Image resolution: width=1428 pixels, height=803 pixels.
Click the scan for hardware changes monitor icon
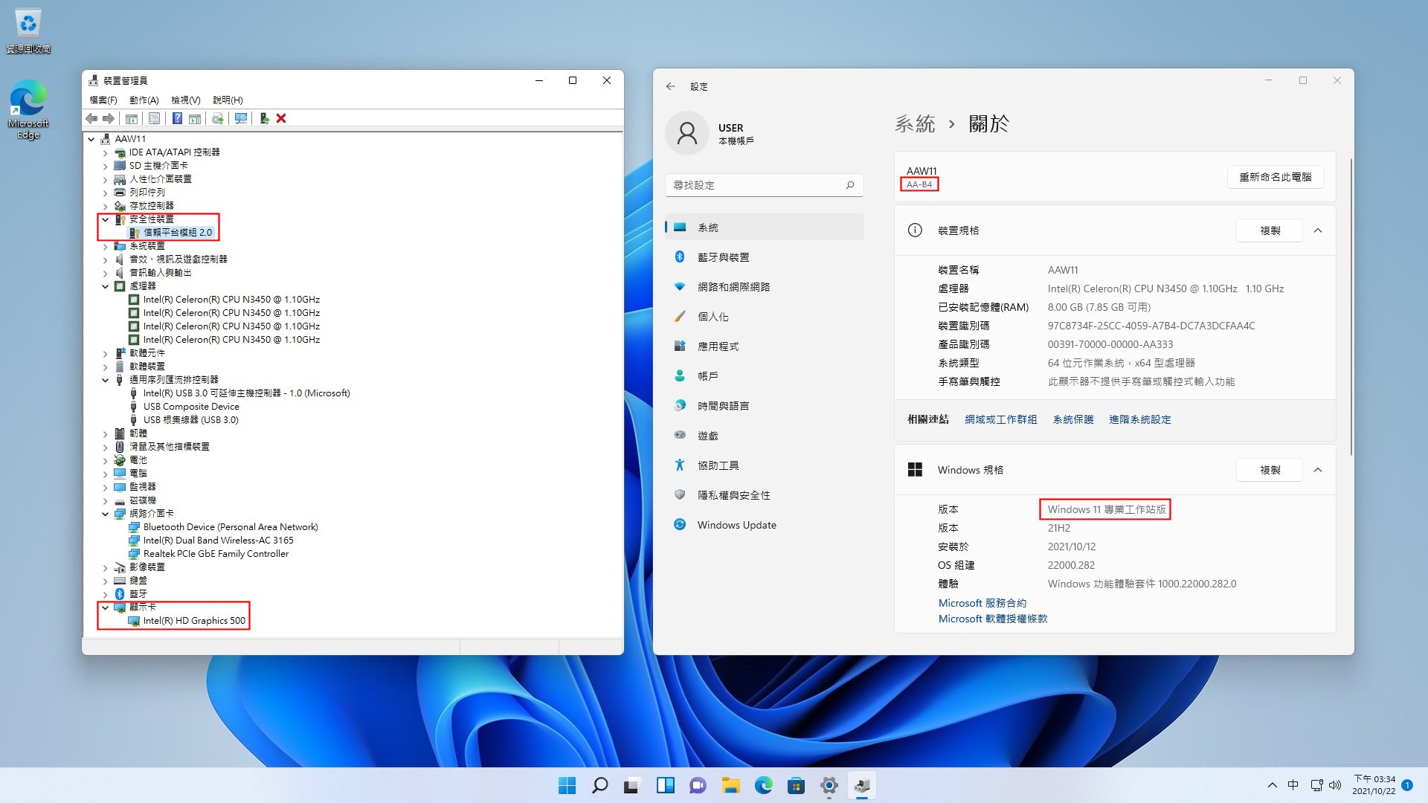241,118
